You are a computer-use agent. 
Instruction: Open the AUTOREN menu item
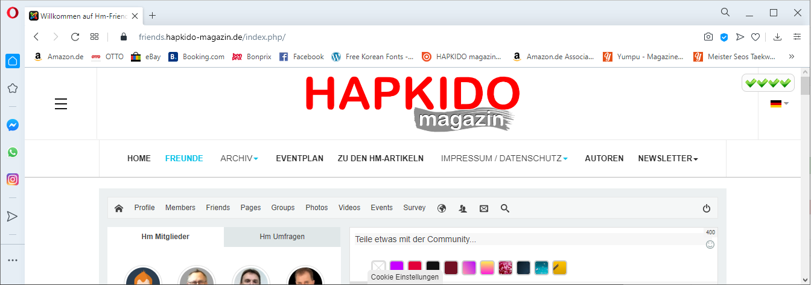coord(604,158)
